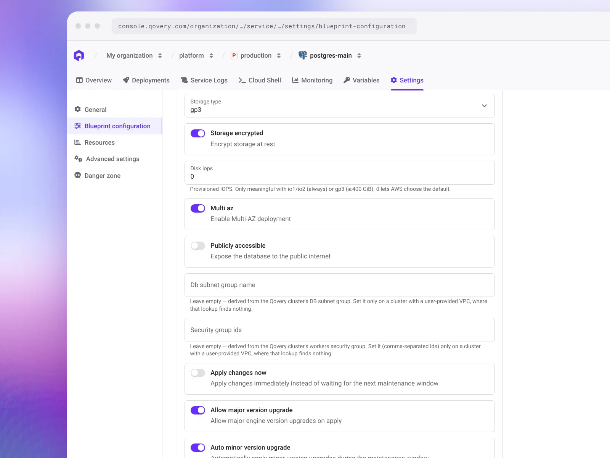Viewport: 610px width, 458px height.
Task: Click the General gear icon in sidebar
Action: pos(78,109)
